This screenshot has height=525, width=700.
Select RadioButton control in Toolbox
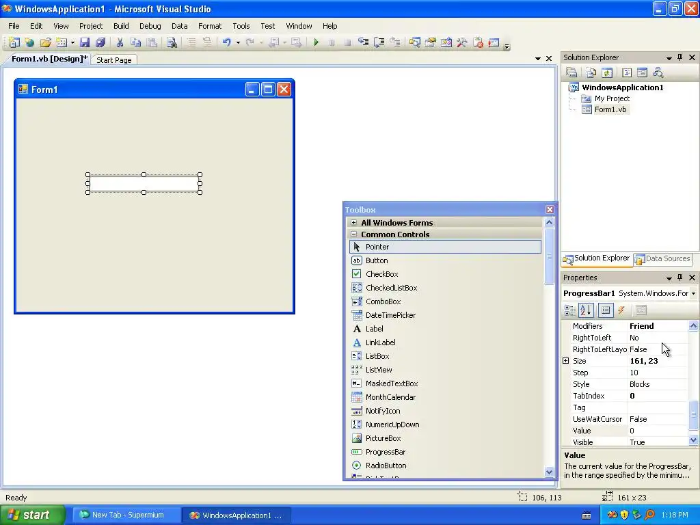pyautogui.click(x=445, y=465)
